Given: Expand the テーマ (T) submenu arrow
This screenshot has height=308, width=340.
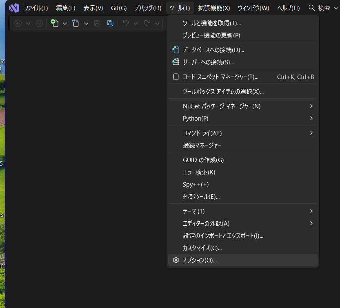Looking at the screenshot, I should coord(311,211).
